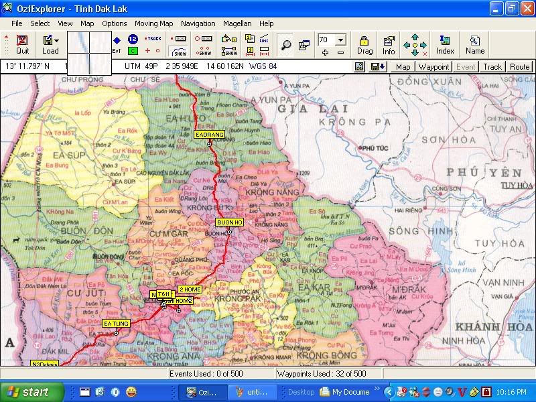Open the Magellan menu
536x402 pixels.
click(237, 23)
